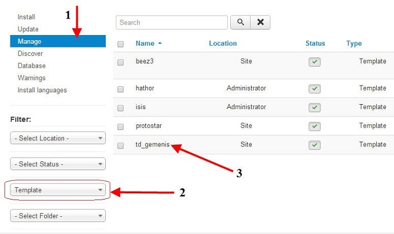Open the Select Location filter dropdown

[58, 138]
